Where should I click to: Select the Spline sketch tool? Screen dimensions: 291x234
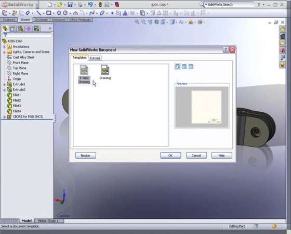92,13
